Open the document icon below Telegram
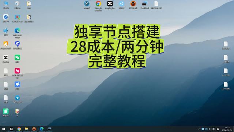 [x=17, y=113]
